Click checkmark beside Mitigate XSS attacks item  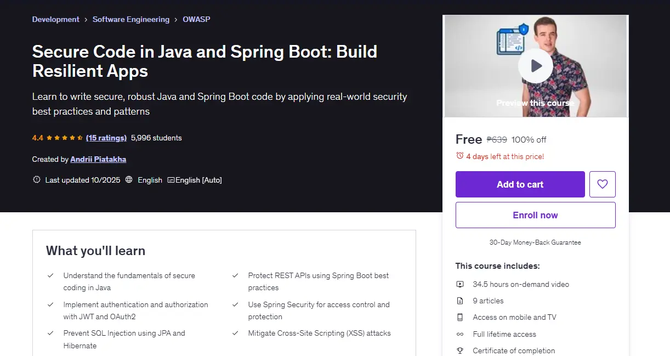point(235,333)
